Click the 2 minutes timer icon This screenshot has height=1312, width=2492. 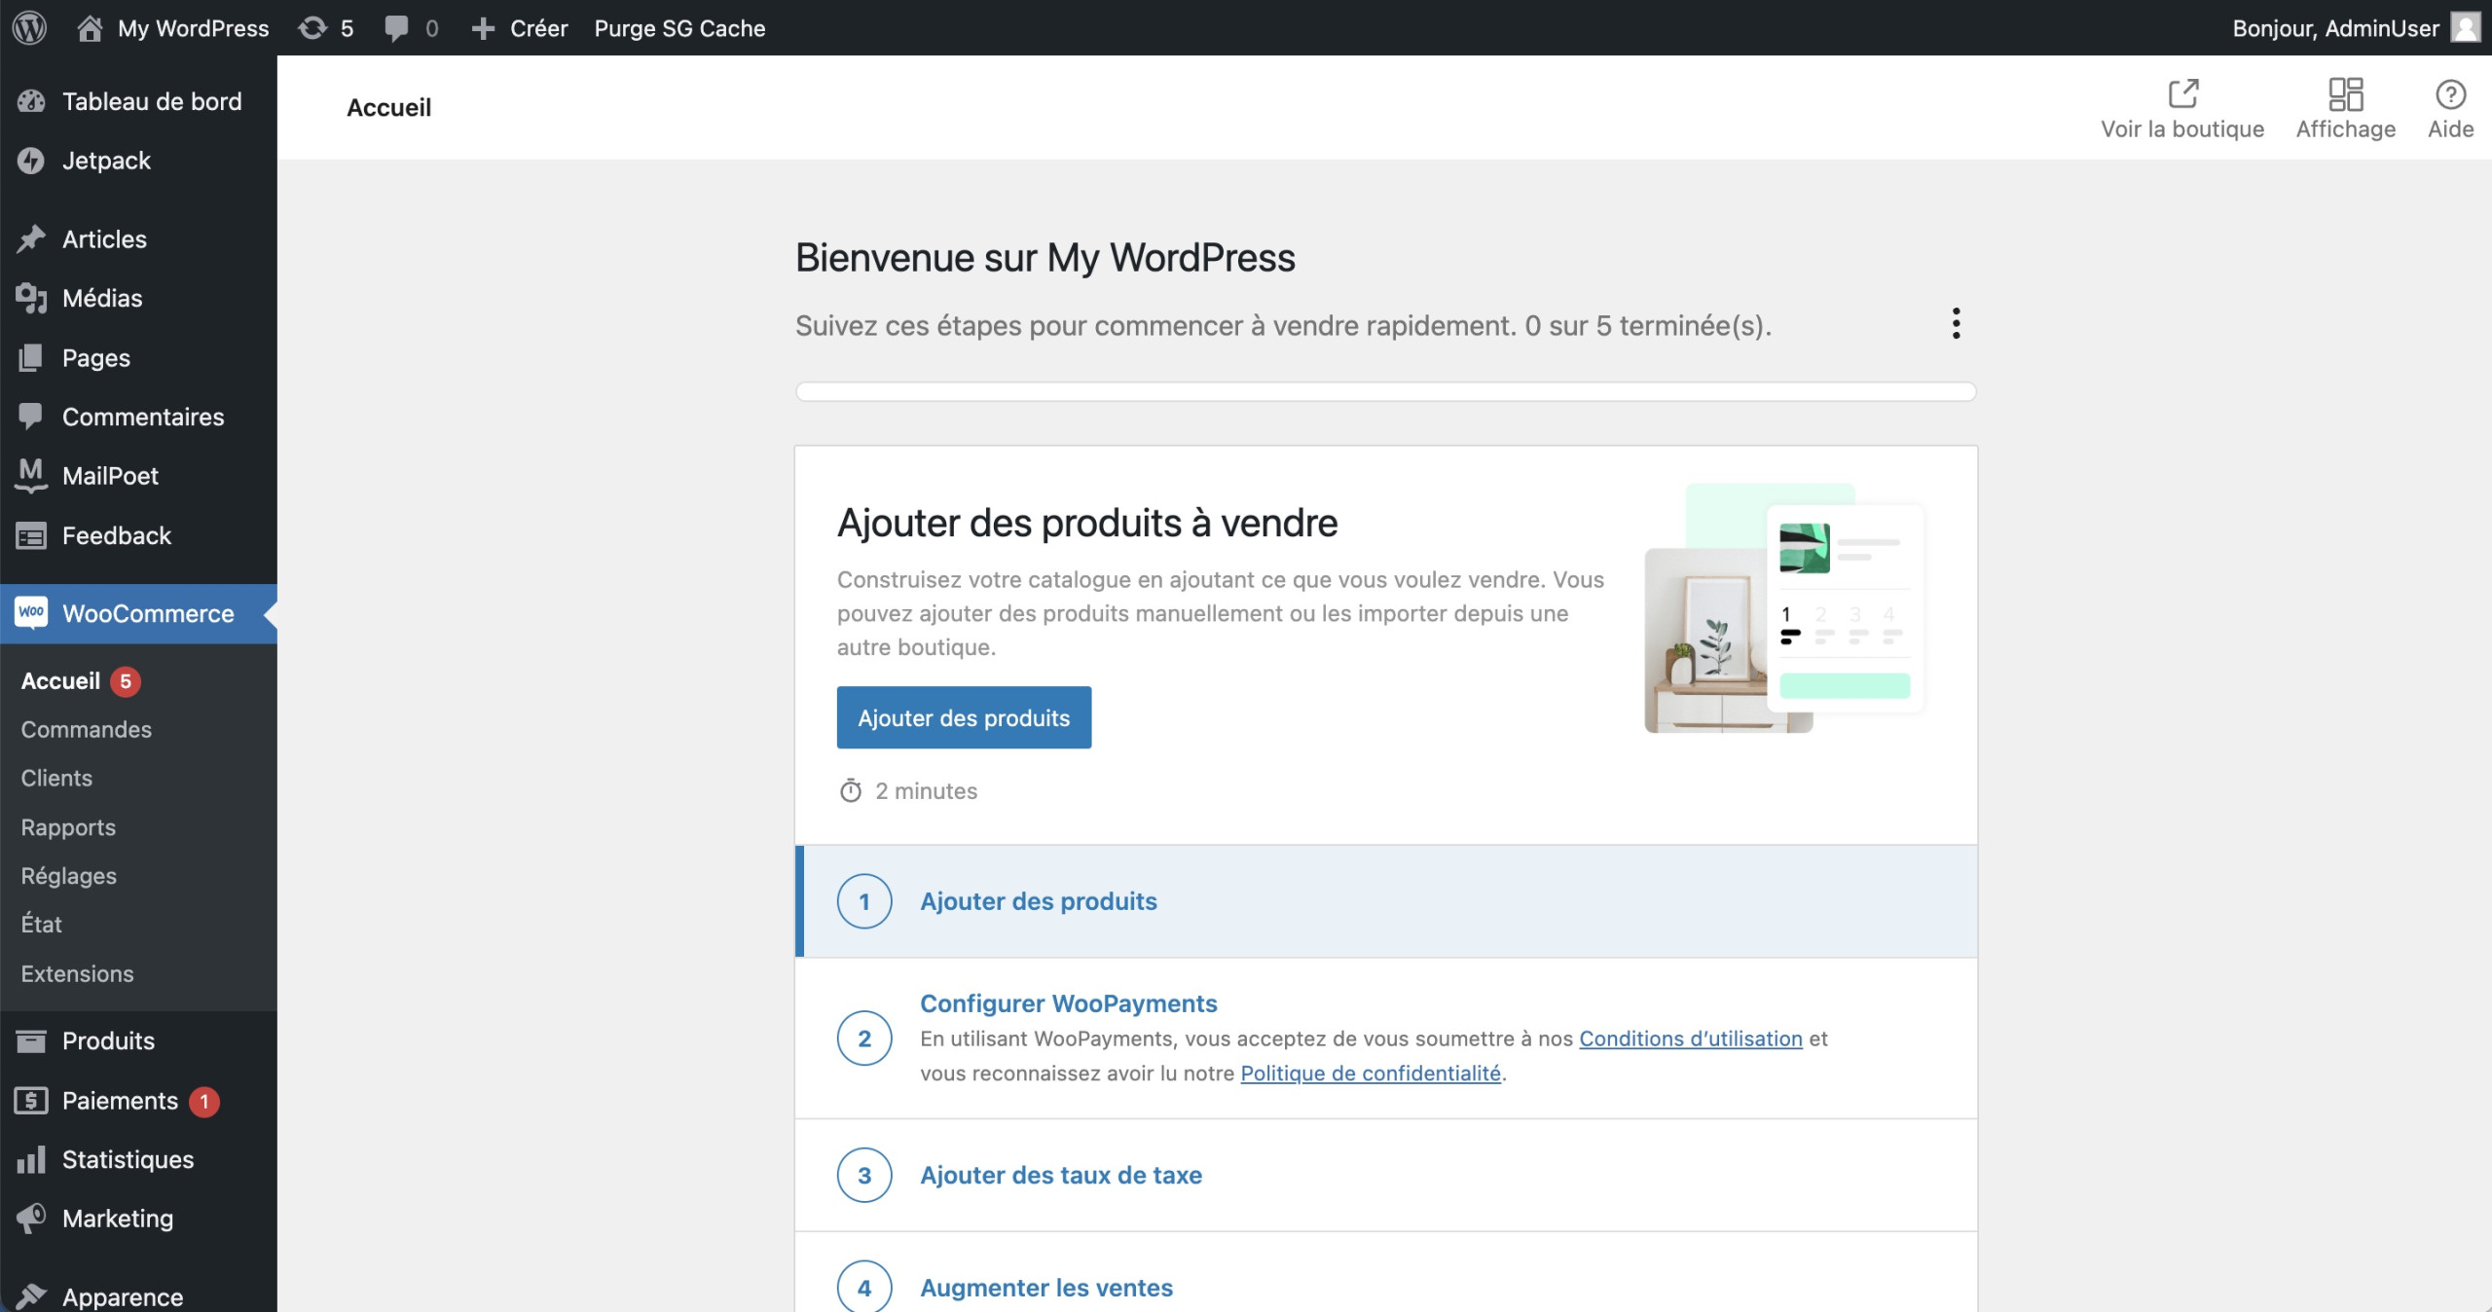pyautogui.click(x=850, y=790)
